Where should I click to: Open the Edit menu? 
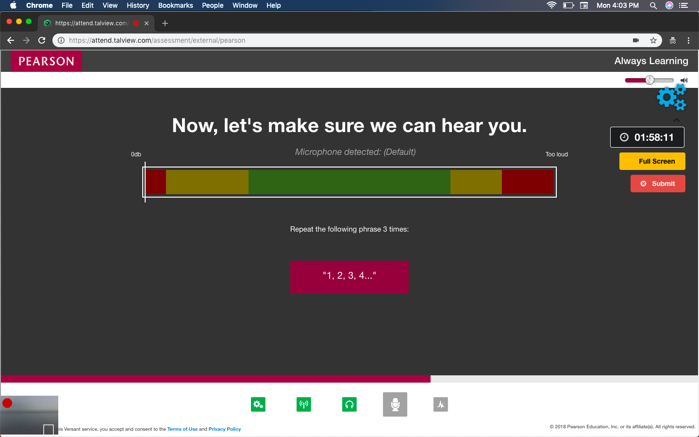[x=87, y=5]
